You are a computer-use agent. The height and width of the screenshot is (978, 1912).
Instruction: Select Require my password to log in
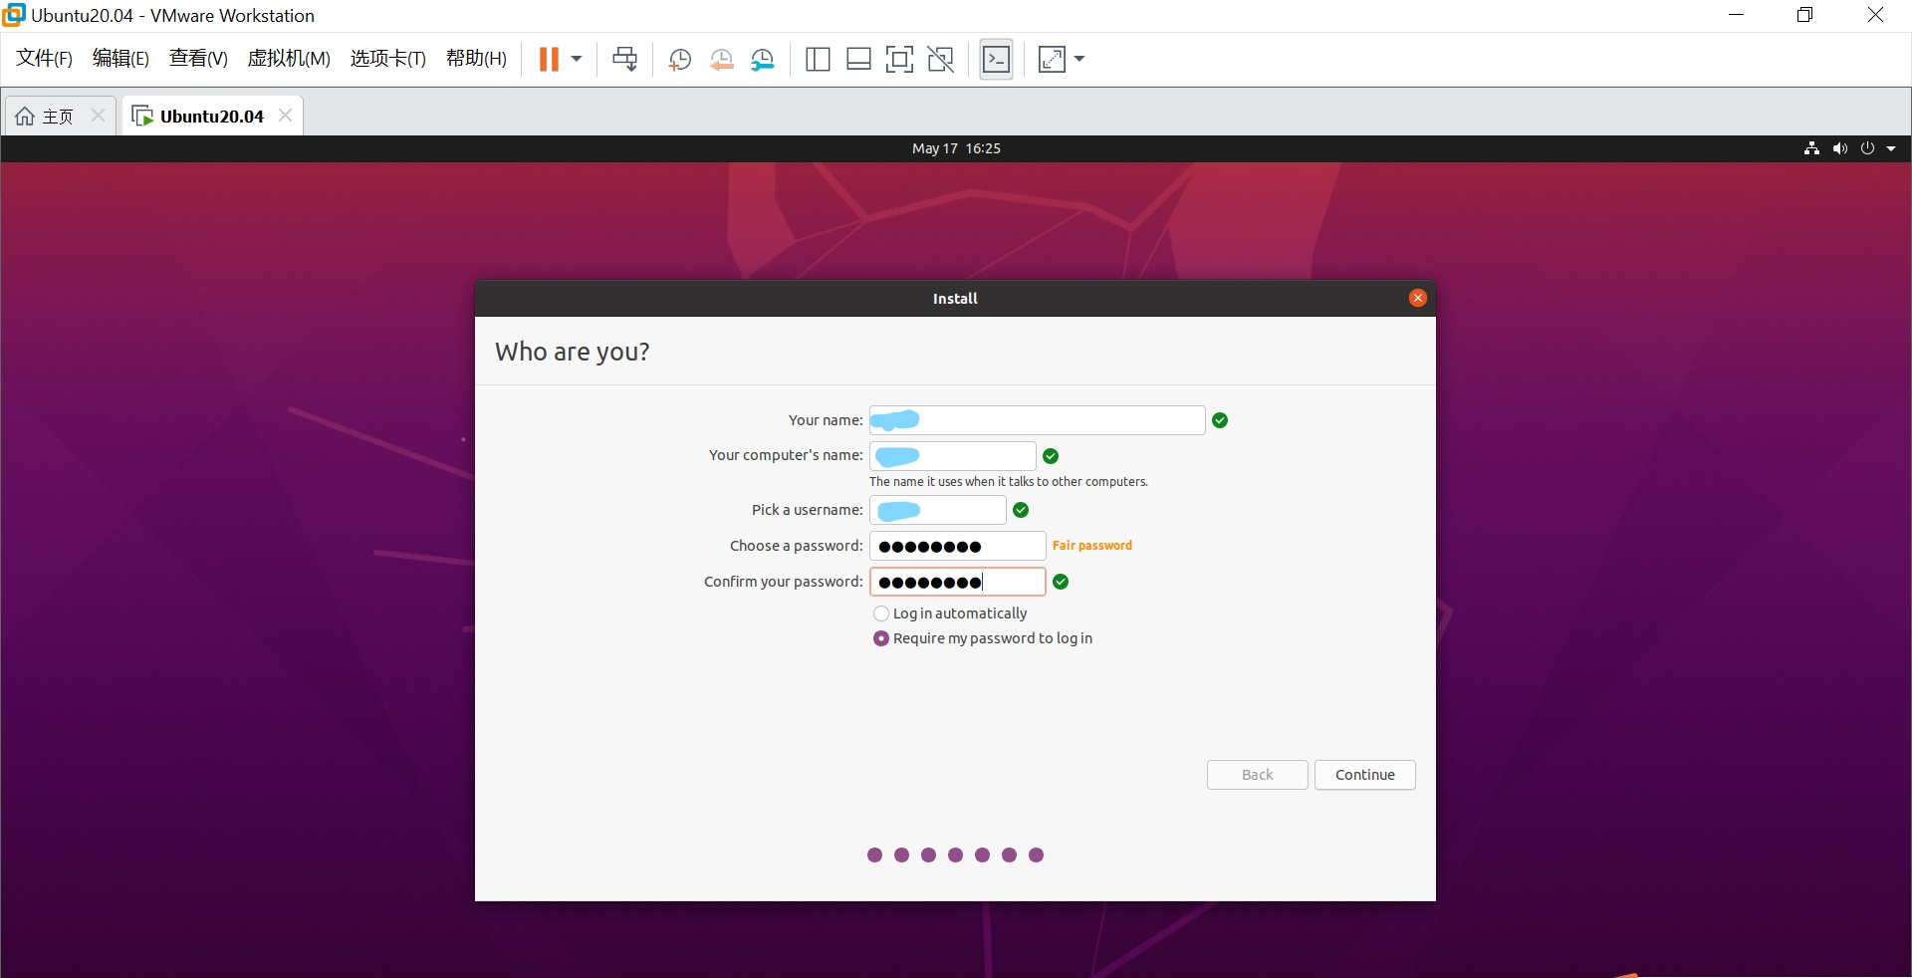coord(983,638)
